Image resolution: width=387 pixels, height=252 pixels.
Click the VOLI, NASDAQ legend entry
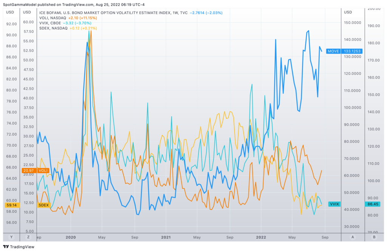[53, 18]
